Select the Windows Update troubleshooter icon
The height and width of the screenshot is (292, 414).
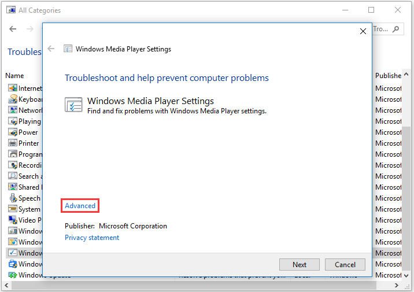pyautogui.click(x=12, y=275)
